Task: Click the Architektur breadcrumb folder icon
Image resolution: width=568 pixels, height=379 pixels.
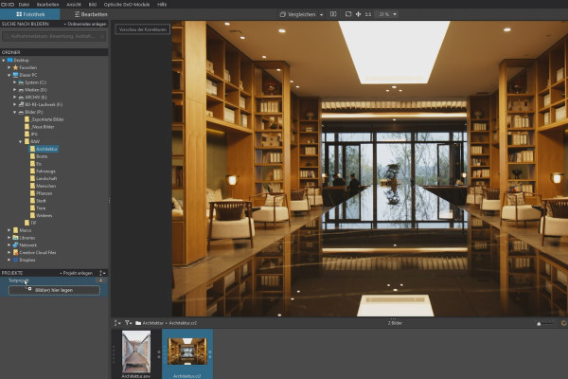Action: (x=138, y=323)
